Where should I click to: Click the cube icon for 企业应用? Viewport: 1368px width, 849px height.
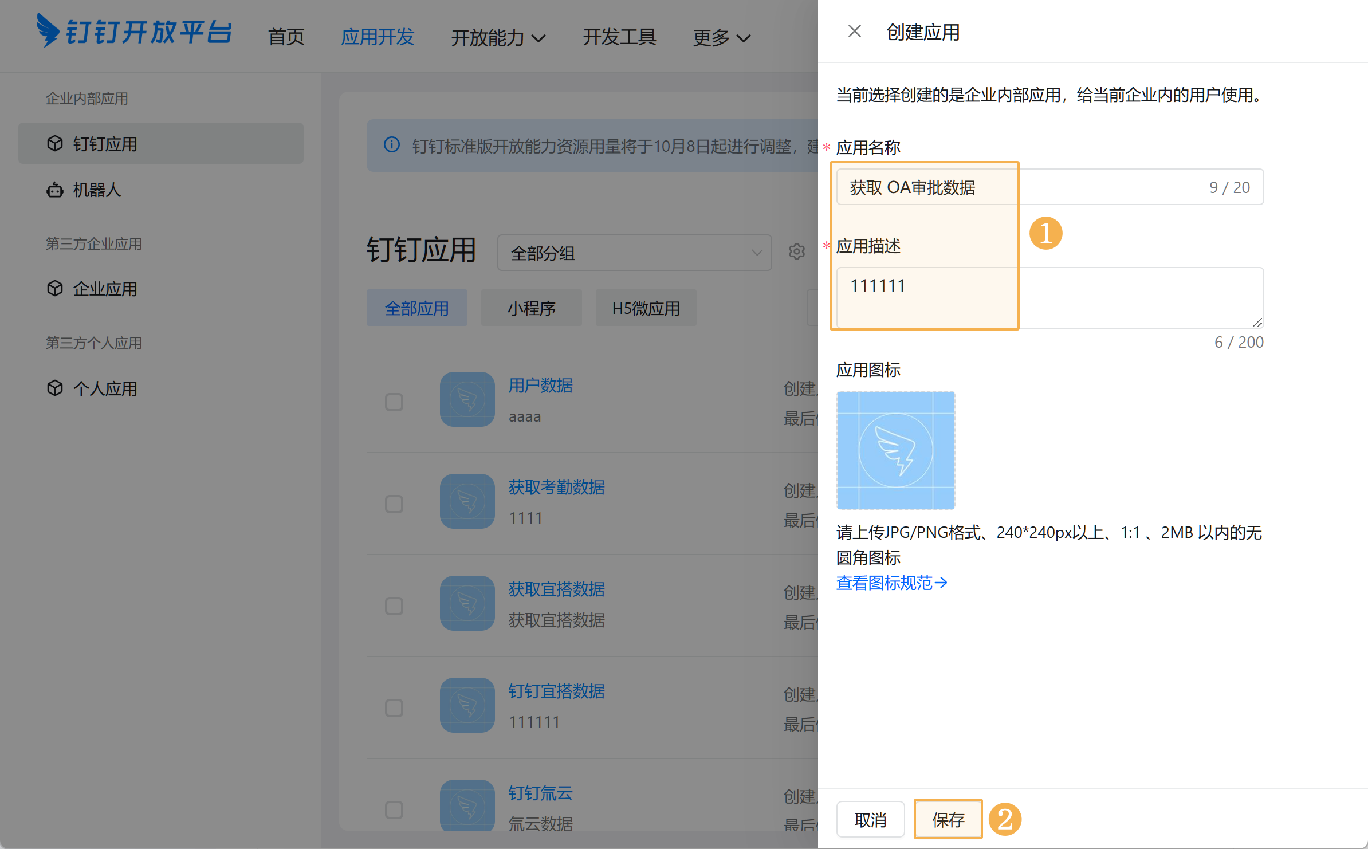click(55, 288)
